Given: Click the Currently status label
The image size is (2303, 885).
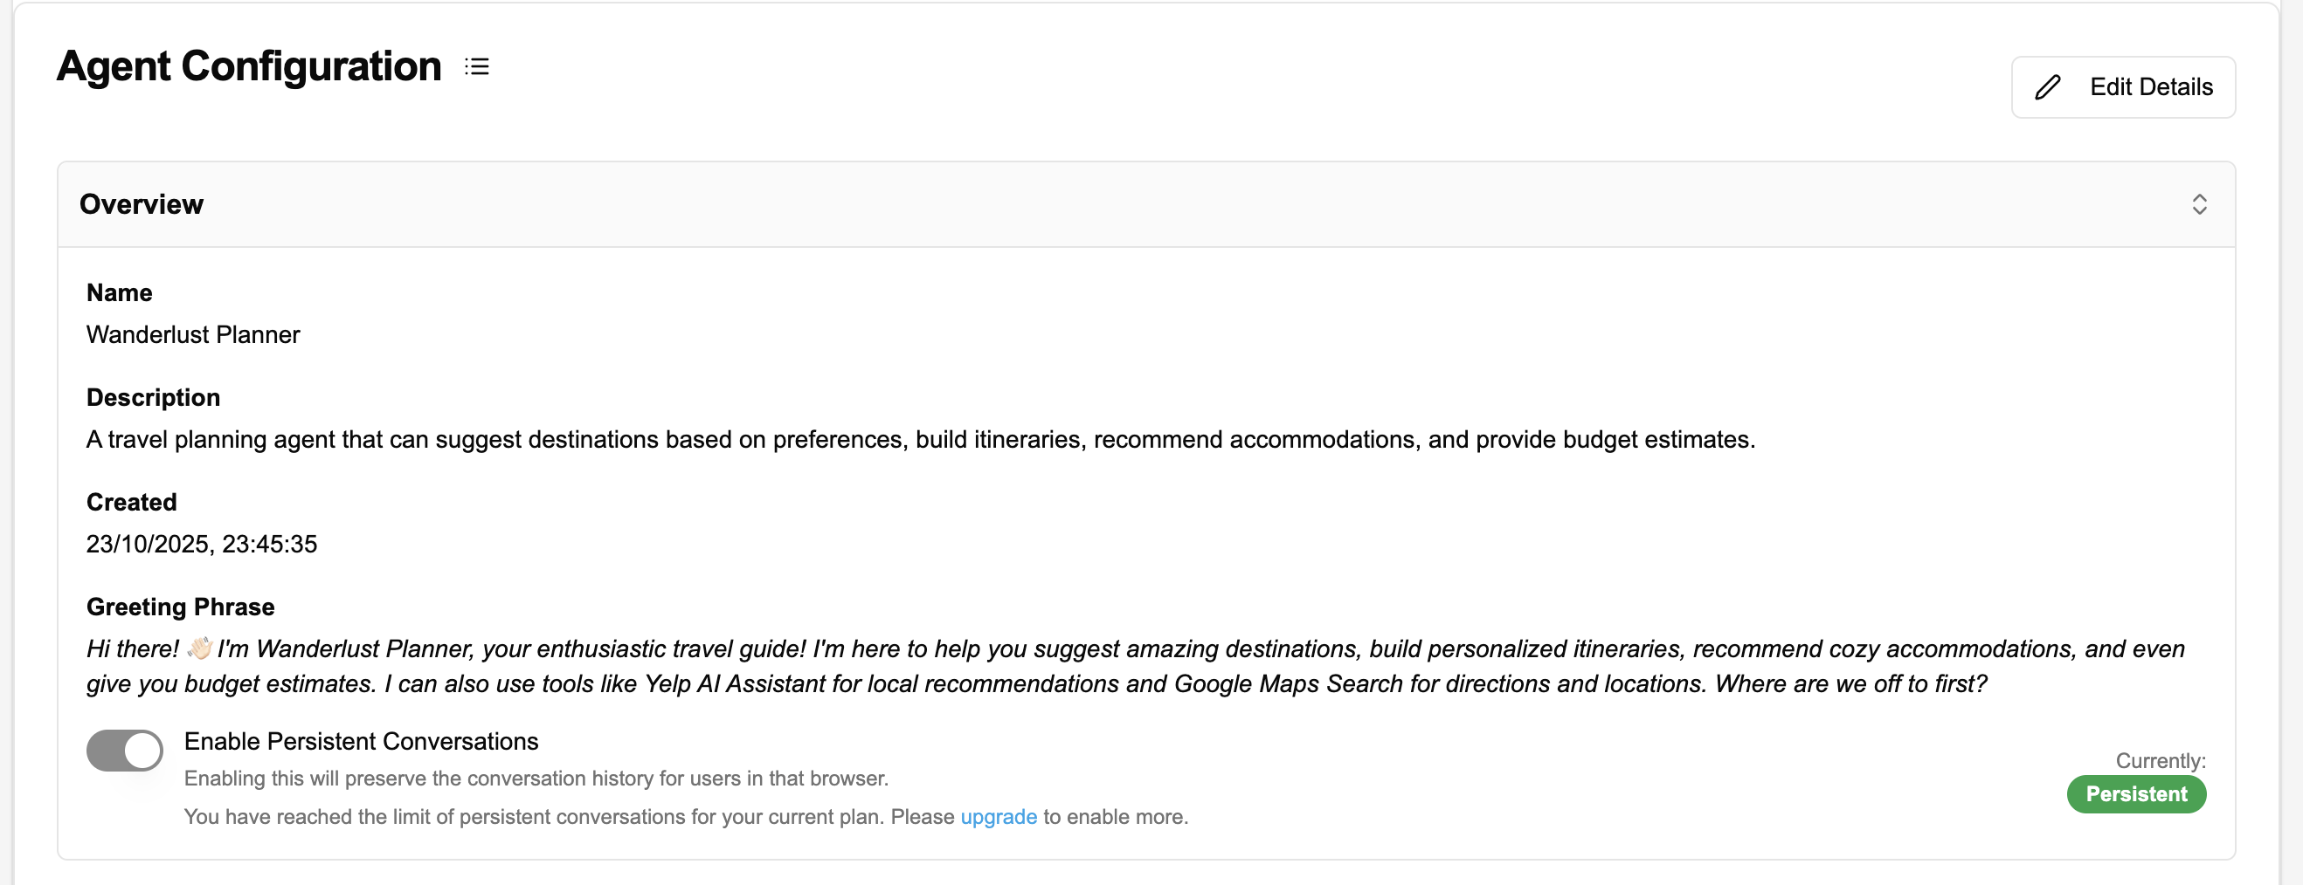Looking at the screenshot, I should pos(2160,761).
